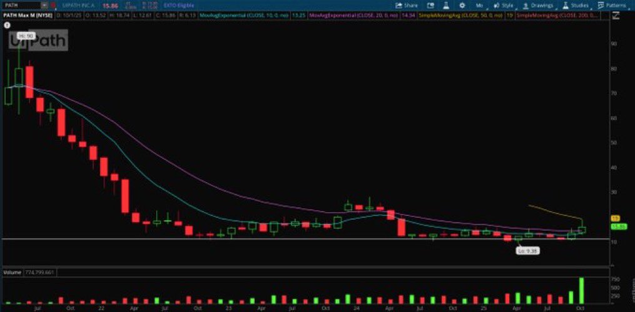This screenshot has height=312, width=635.
Task: Click the 90 label on price axis
Action: 615,44
